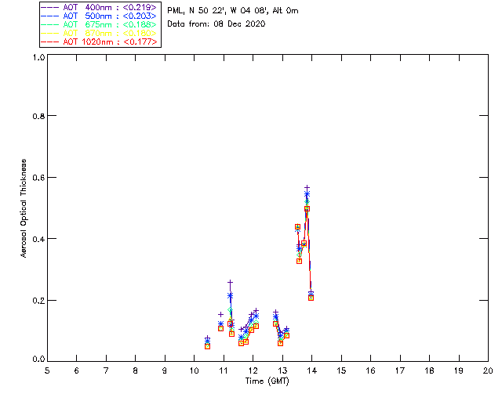Image resolution: width=502 pixels, height=401 pixels.
Task: Click the x-axis tick label 8
Action: pyautogui.click(x=136, y=370)
